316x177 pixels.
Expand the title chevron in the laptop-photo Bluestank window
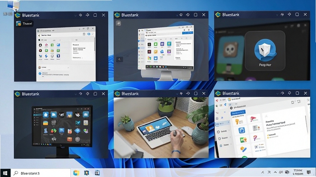177,94
